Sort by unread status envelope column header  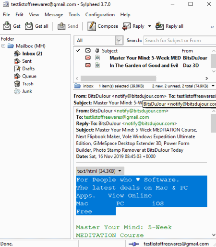pyautogui.click(x=88, y=51)
